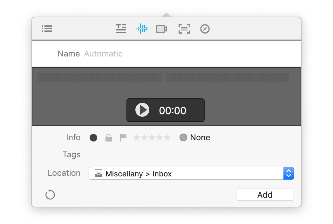Click the circular reset arrow icon

coord(50,194)
